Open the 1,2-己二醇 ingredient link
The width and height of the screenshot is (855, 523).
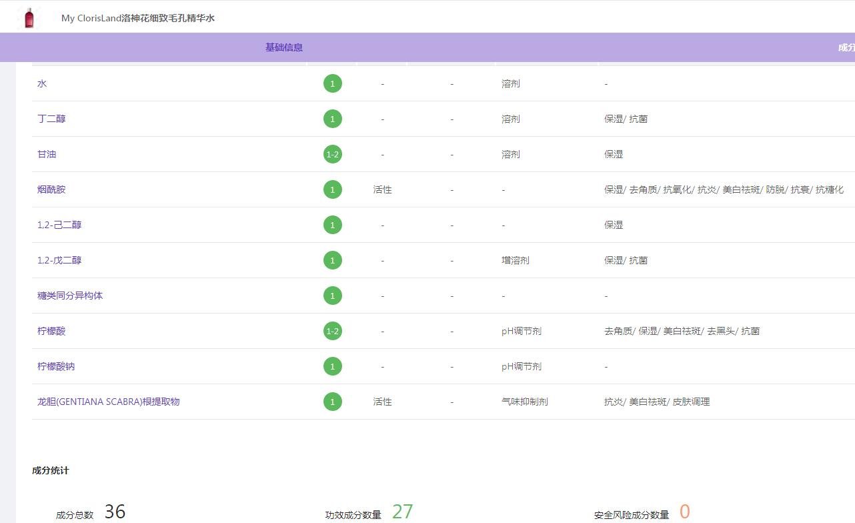tap(59, 225)
